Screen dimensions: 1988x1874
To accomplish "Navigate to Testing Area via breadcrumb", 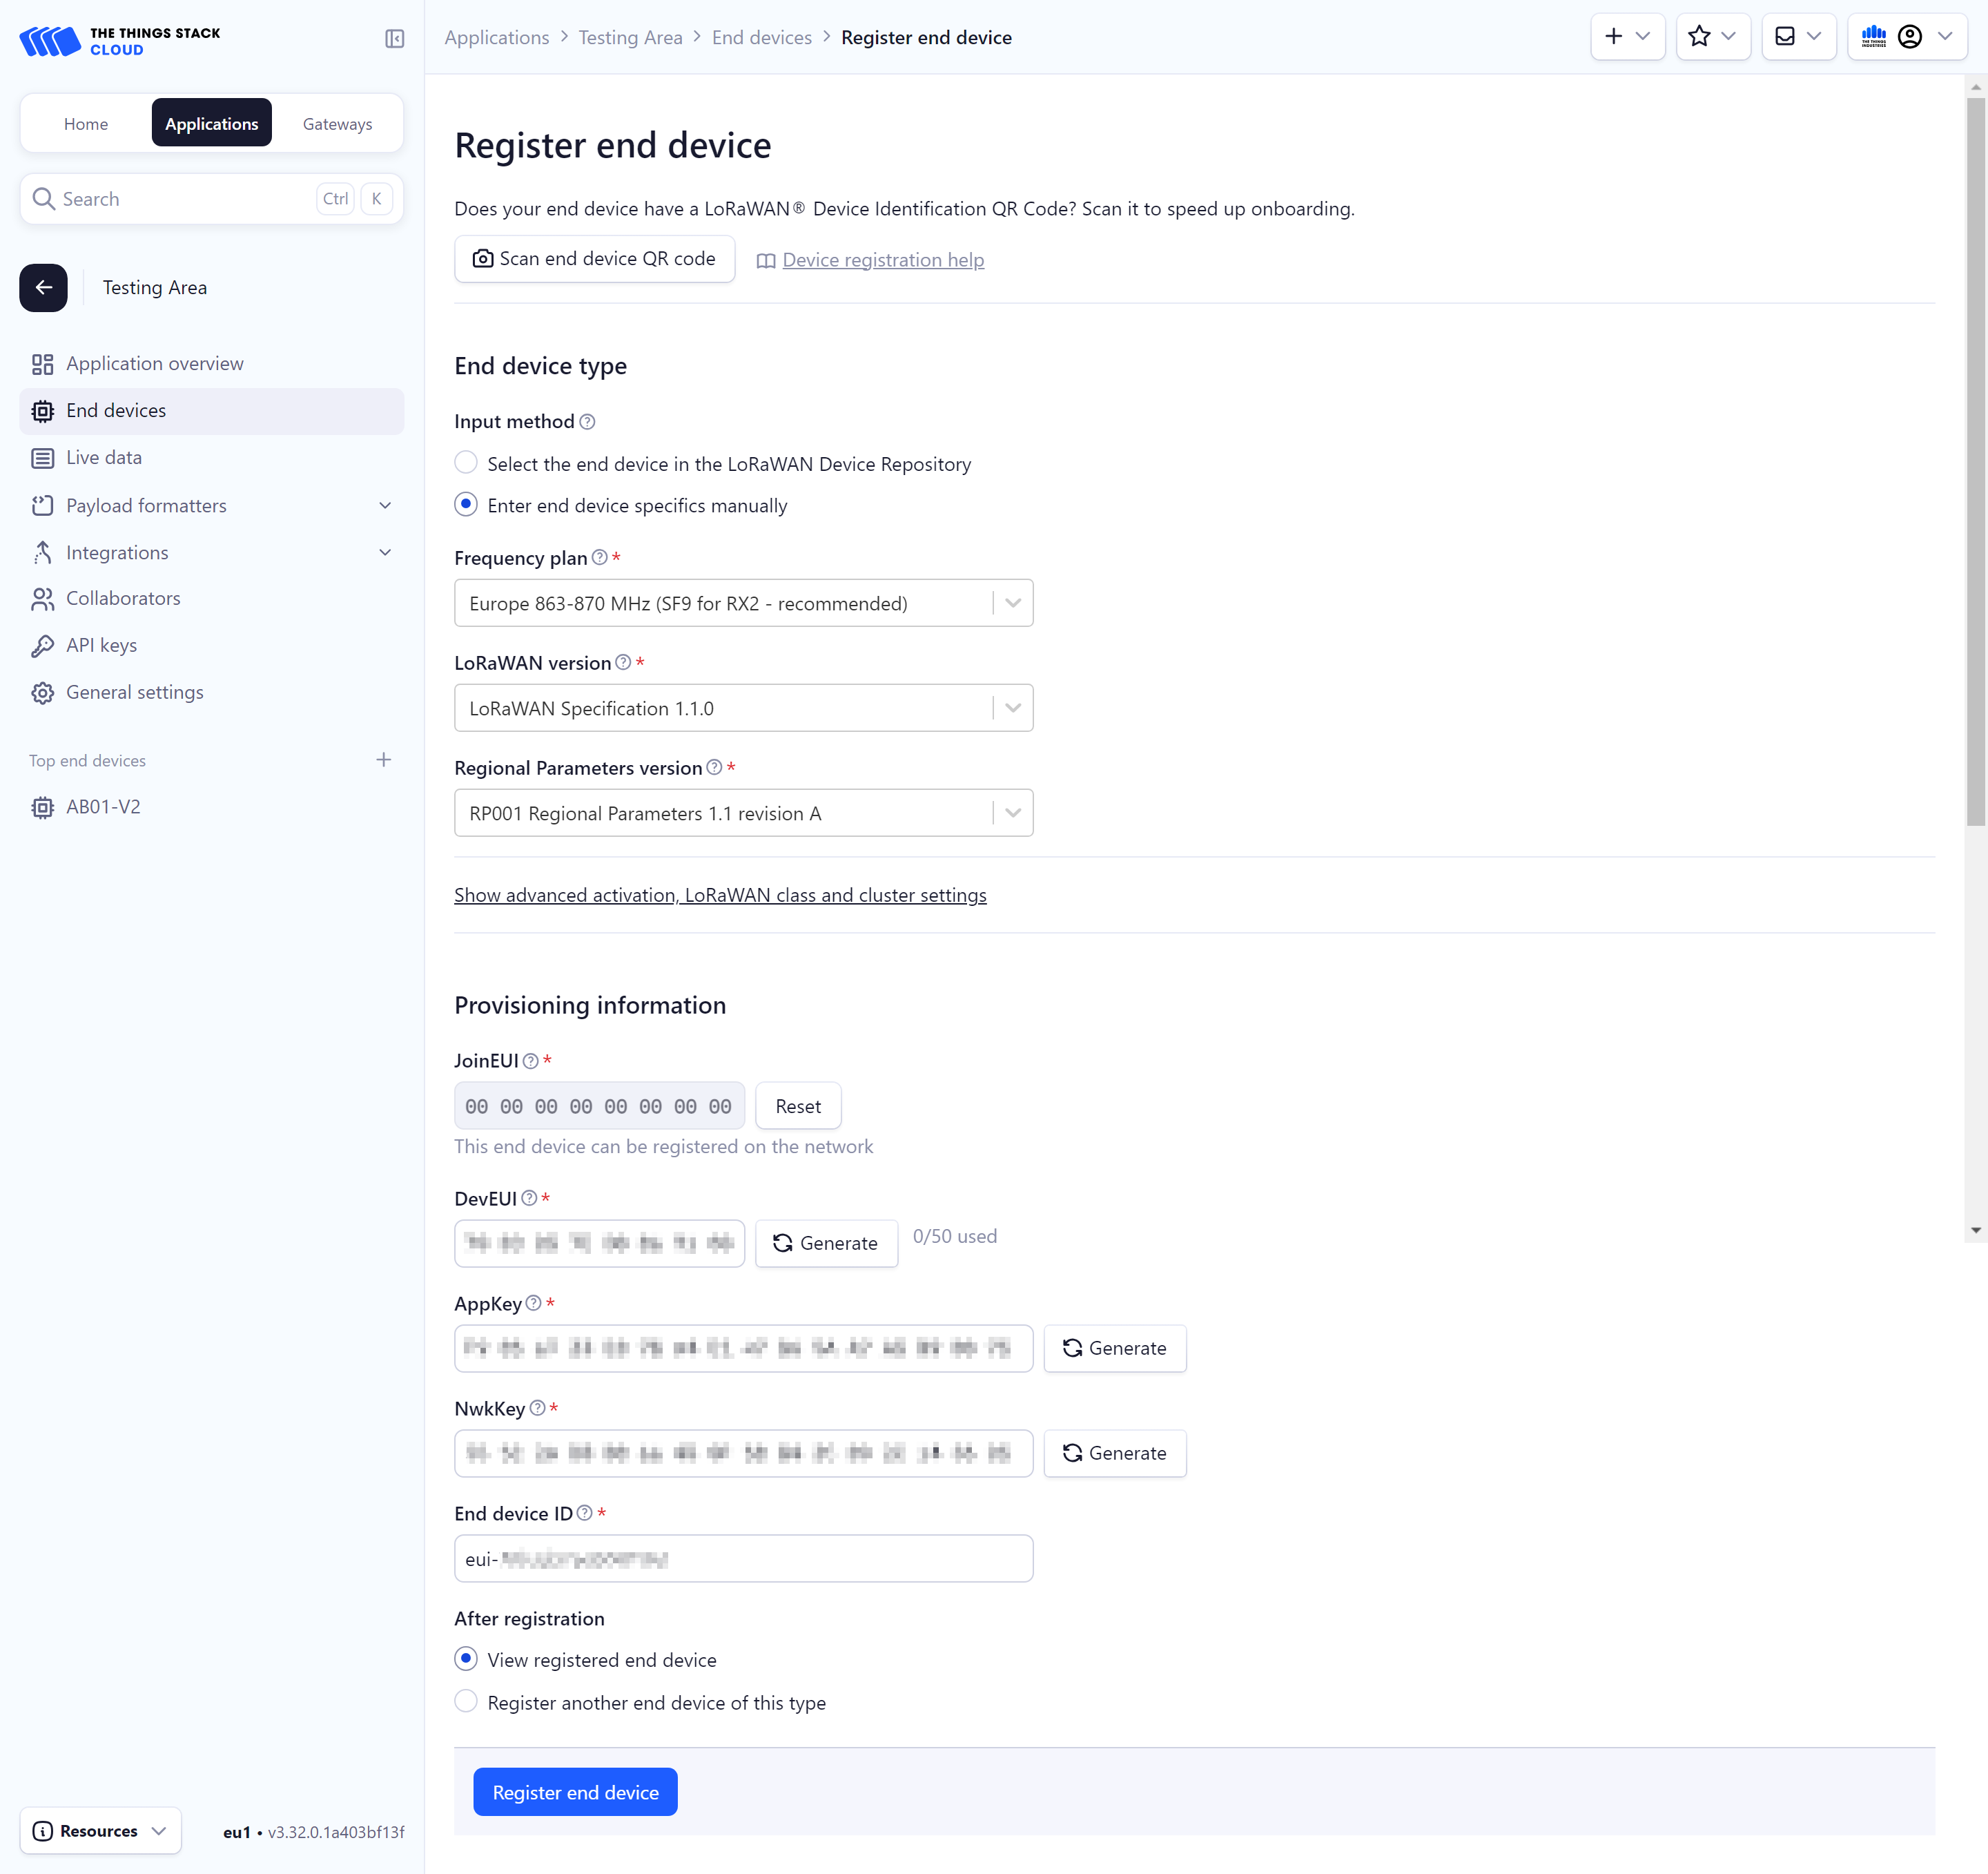I will [630, 37].
